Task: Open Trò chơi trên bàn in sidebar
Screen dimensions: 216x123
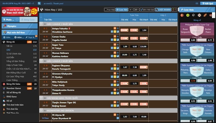Action: (15, 105)
